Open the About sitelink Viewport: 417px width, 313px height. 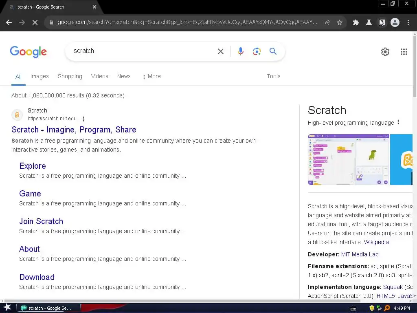click(29, 249)
